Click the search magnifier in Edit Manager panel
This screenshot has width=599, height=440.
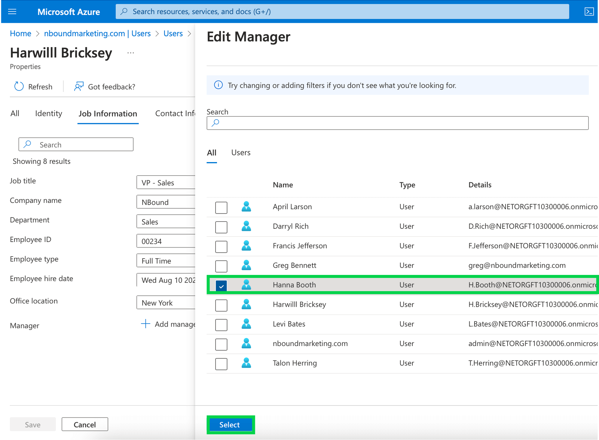pos(215,123)
